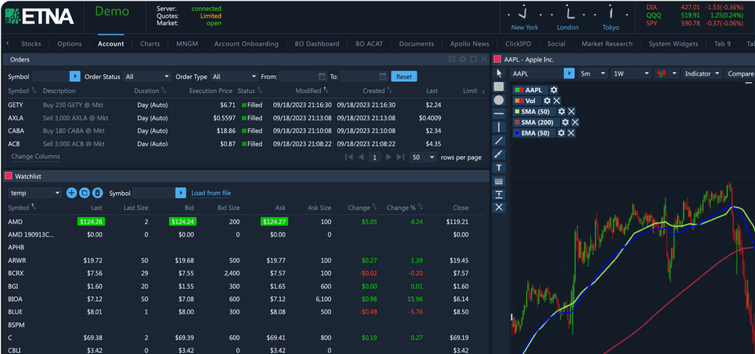The height and width of the screenshot is (354, 755).
Task: Submit Watchlist symbol with arrow button
Action: [x=180, y=193]
